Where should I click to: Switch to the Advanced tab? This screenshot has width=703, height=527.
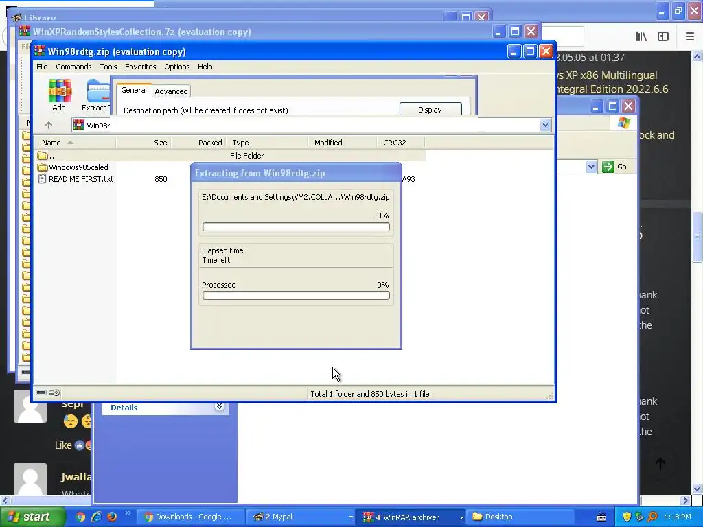[x=171, y=91]
